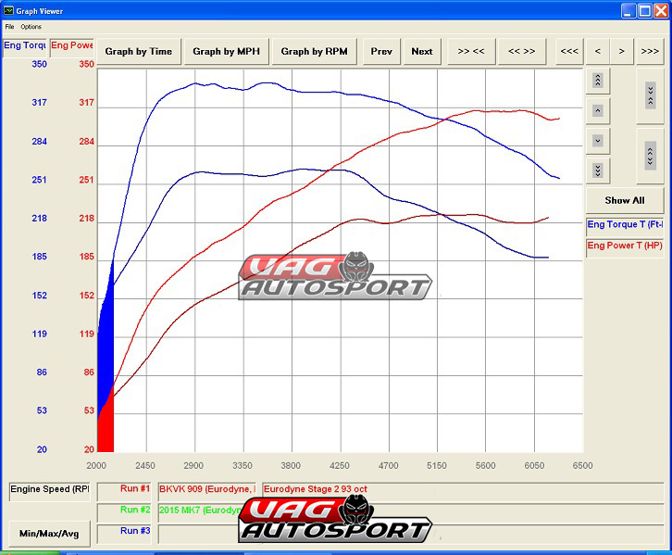The height and width of the screenshot is (555, 672).
Task: Jump far right with the >>> button
Action: 650,52
